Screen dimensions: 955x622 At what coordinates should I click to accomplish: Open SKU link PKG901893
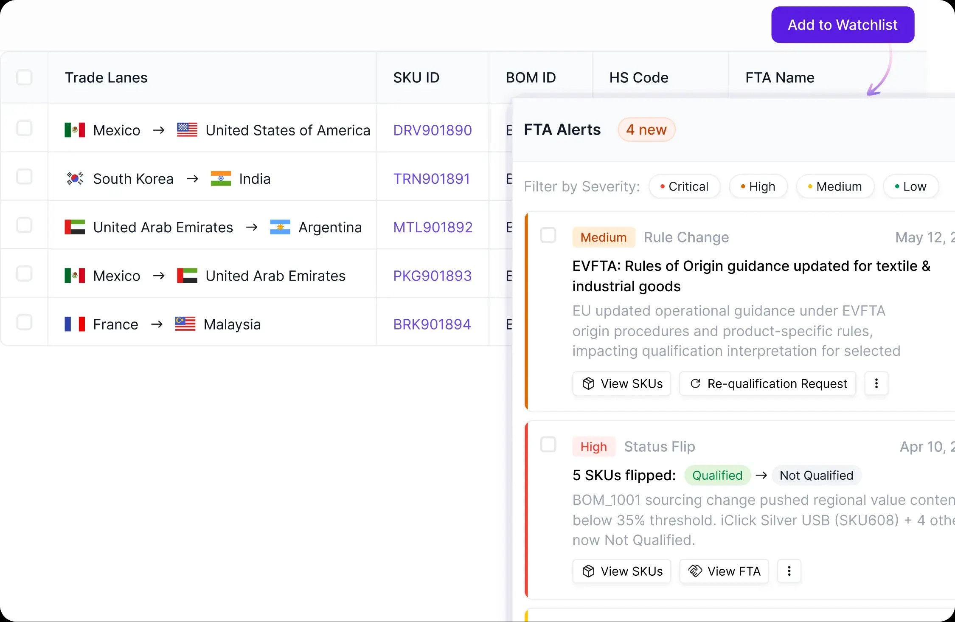click(432, 276)
